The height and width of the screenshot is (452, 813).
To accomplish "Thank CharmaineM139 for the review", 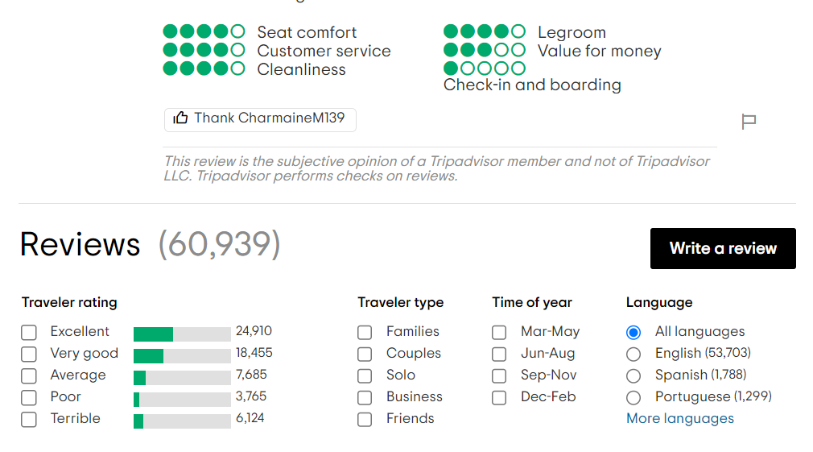I will (x=260, y=120).
